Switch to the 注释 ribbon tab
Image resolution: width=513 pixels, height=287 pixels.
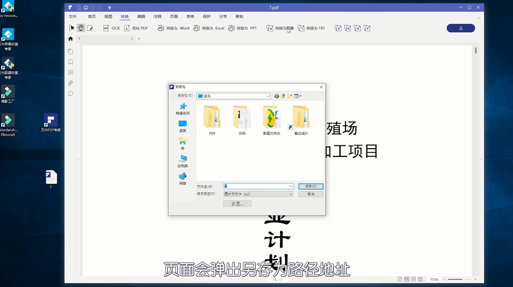(157, 16)
